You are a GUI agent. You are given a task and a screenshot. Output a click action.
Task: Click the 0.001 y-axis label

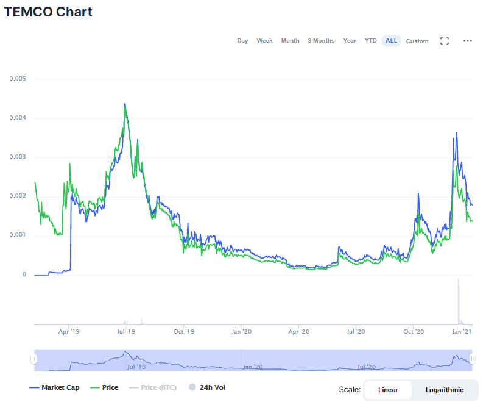tap(18, 235)
